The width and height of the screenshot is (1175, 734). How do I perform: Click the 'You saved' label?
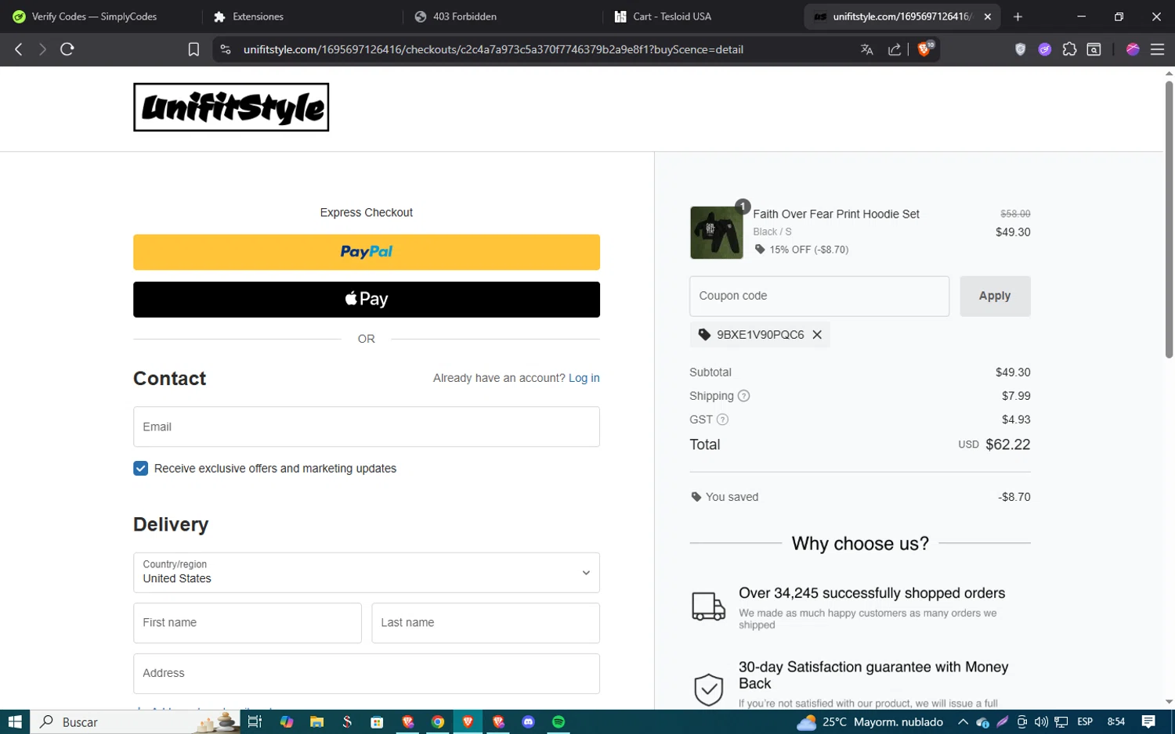[x=732, y=497]
